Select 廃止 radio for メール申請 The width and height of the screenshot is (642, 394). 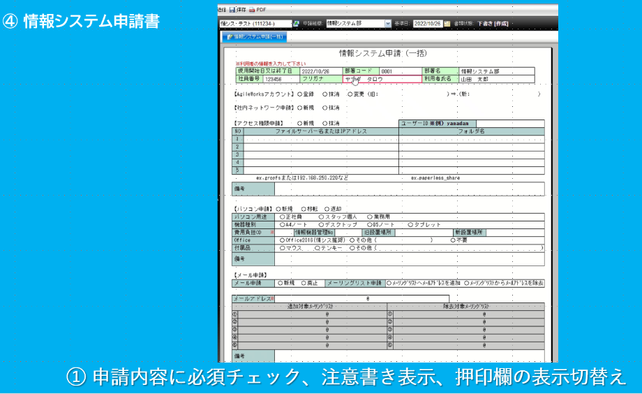coord(304,284)
